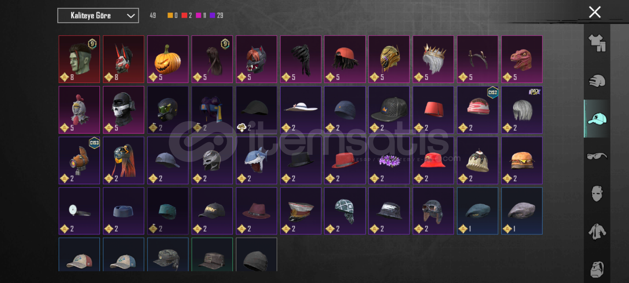This screenshot has width=629, height=283.
Task: Open the outfits category icon in the sidebar
Action: click(x=597, y=43)
